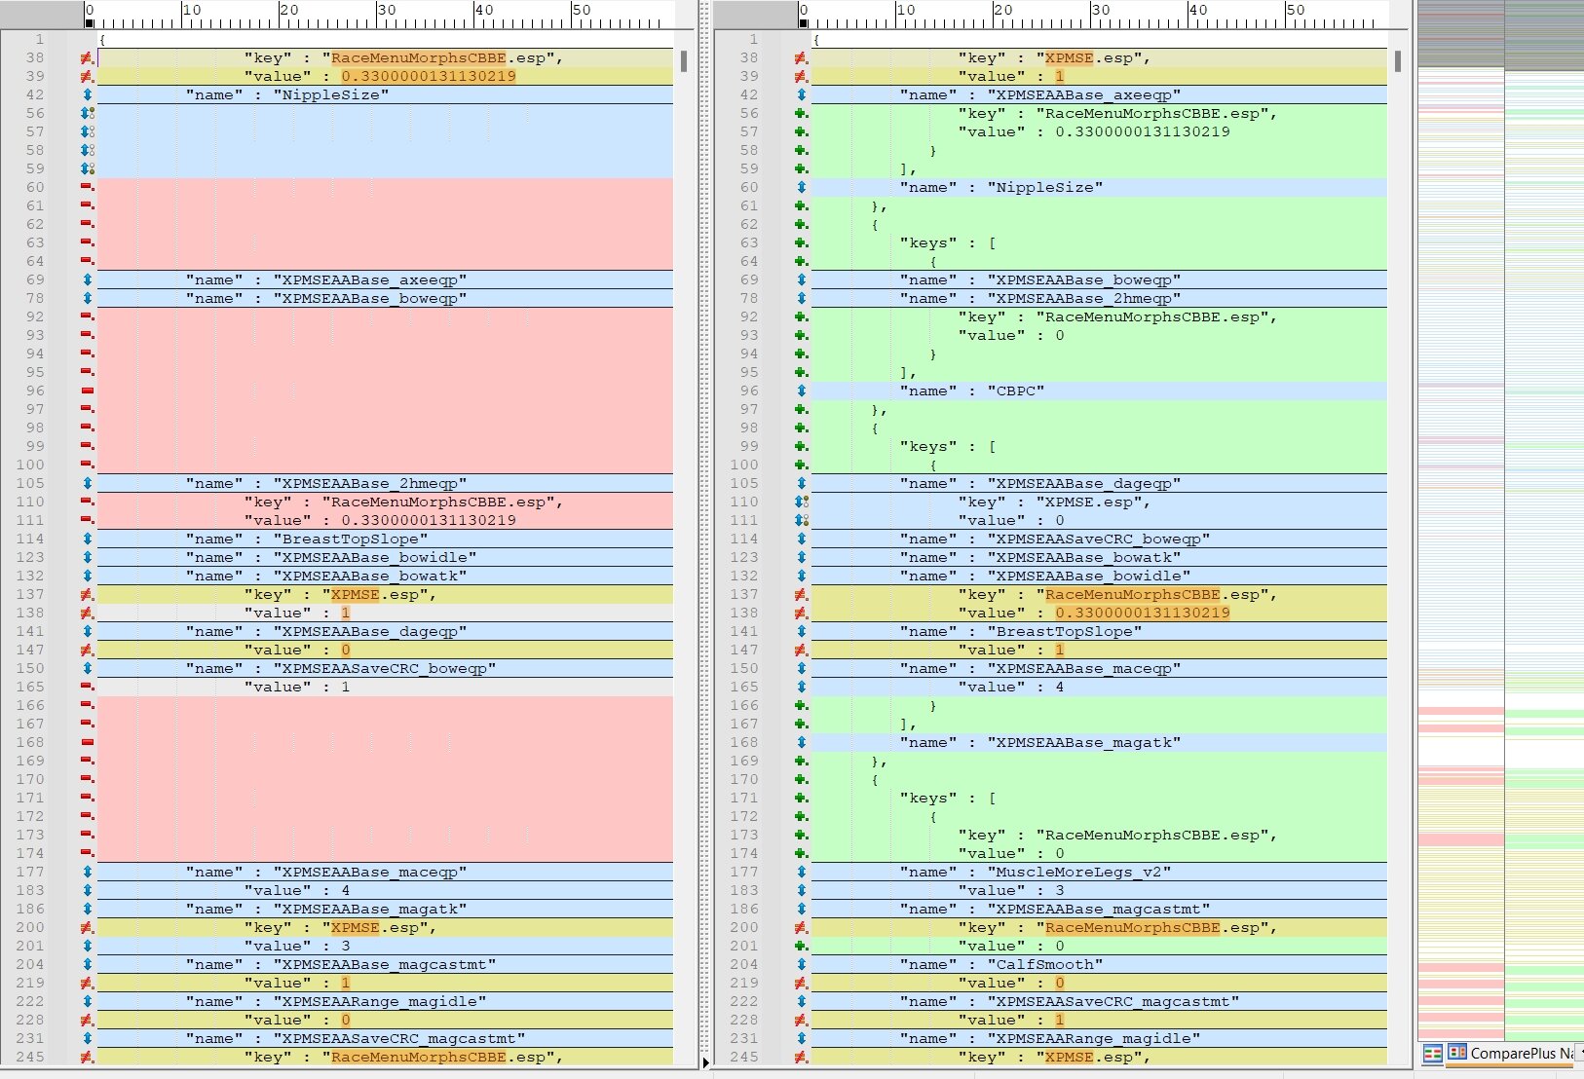Click "XPMSEAABase_magatk" on right pane line 168
The image size is (1584, 1079).
(1084, 743)
